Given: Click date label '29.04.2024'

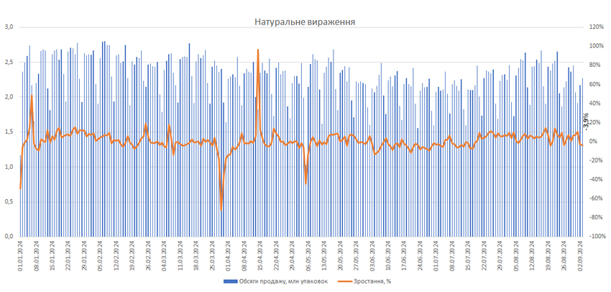Looking at the screenshot, I should click(x=293, y=255).
